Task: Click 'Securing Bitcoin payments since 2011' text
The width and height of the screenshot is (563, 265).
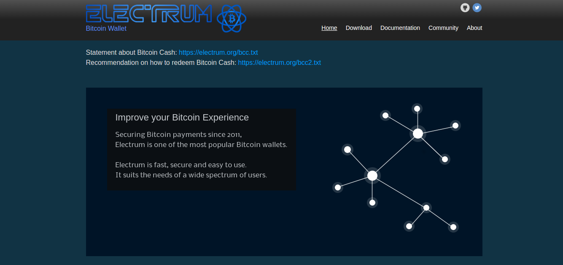Action: [178, 135]
